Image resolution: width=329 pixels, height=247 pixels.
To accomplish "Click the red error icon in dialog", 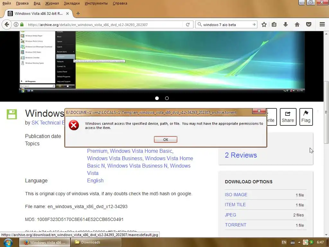I will tap(74, 125).
